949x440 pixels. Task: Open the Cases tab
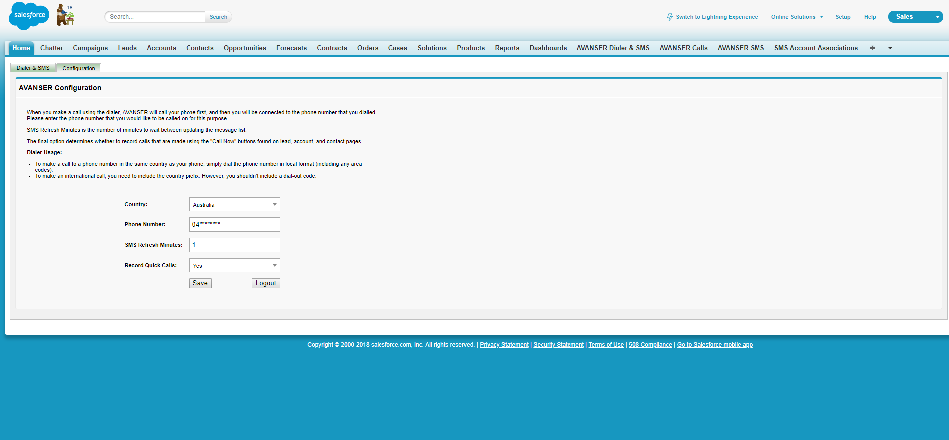pos(398,48)
